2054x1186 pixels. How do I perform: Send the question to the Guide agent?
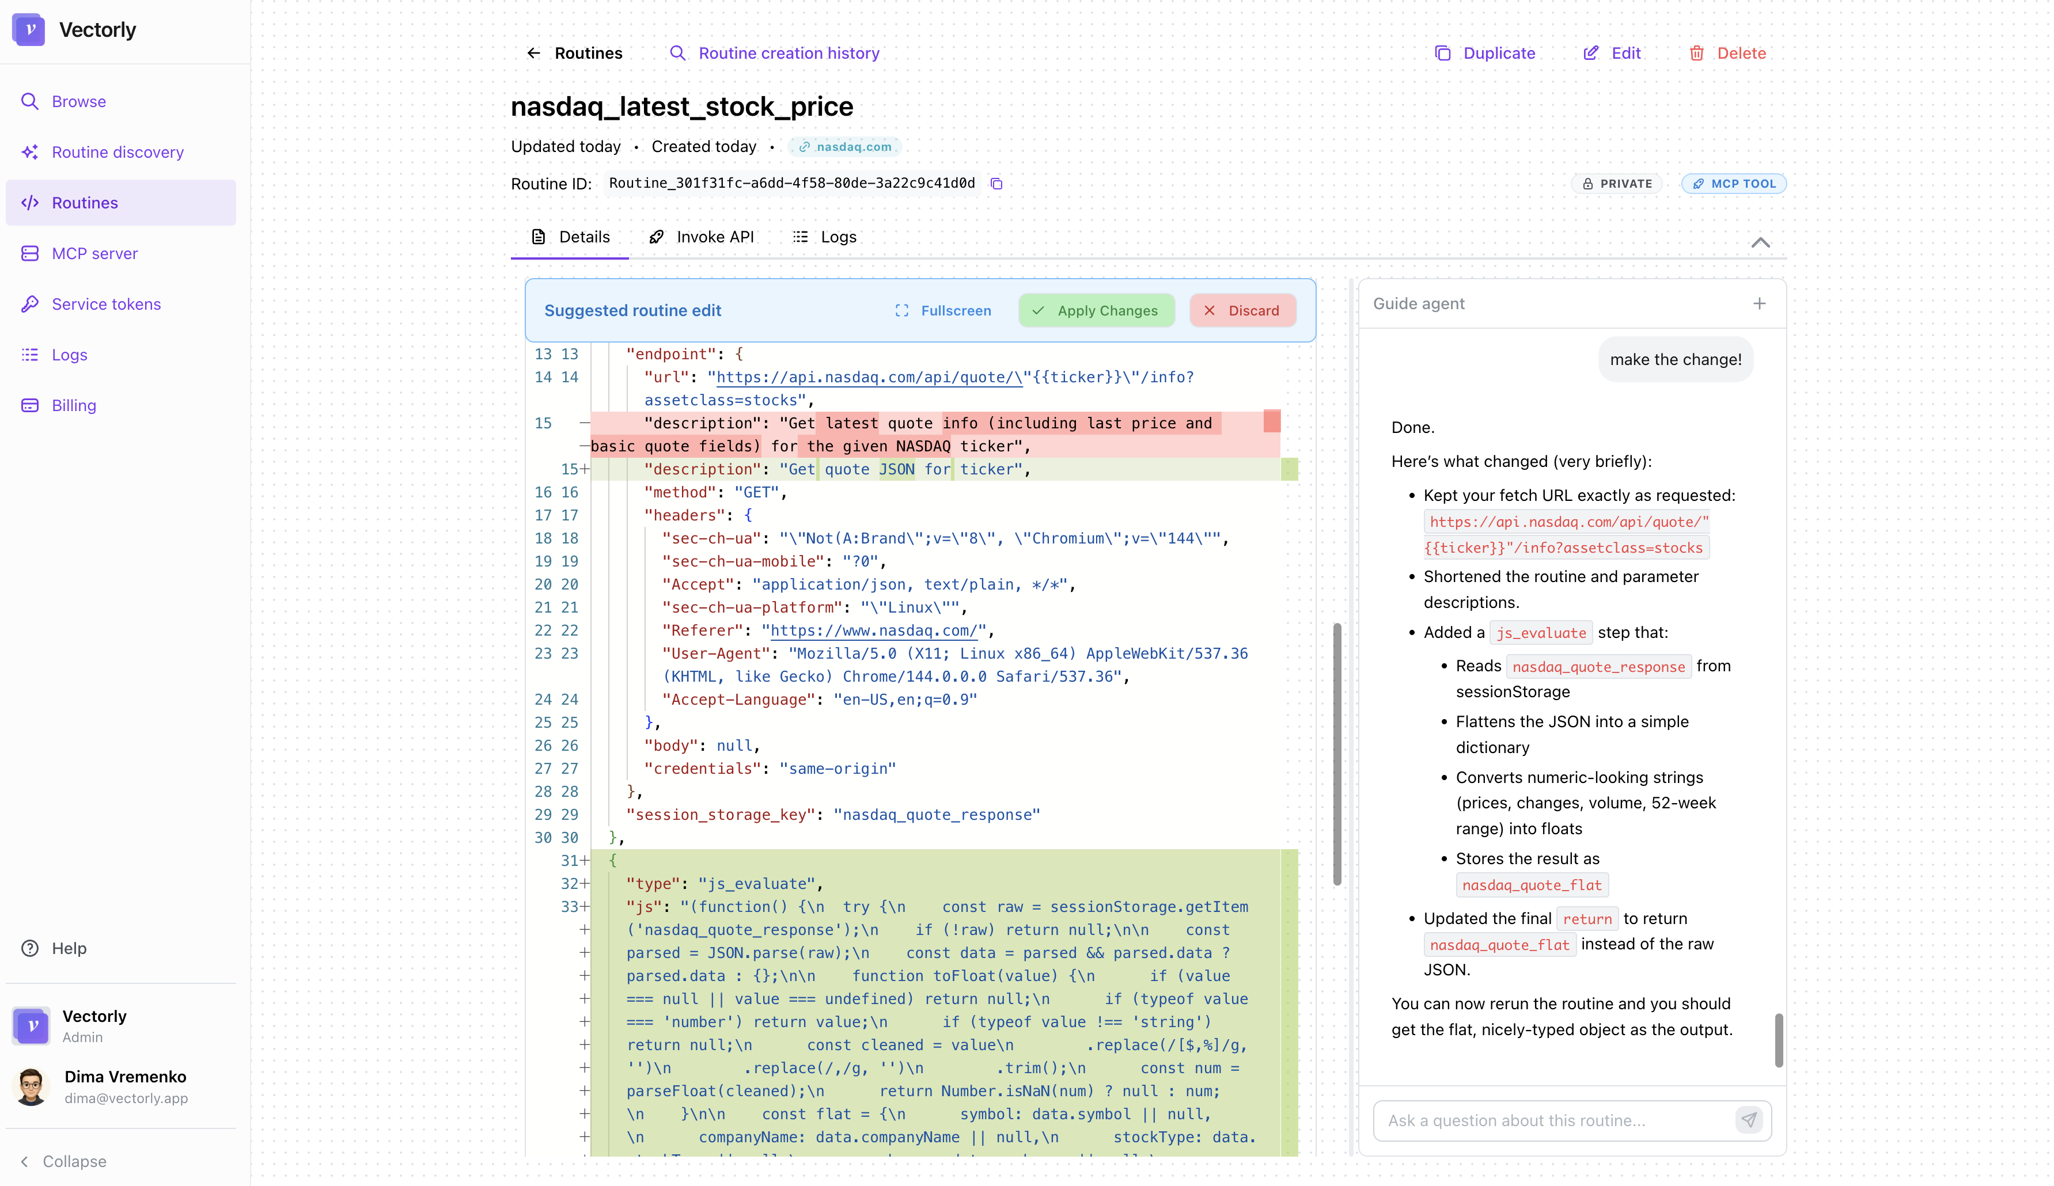pos(1749,1120)
